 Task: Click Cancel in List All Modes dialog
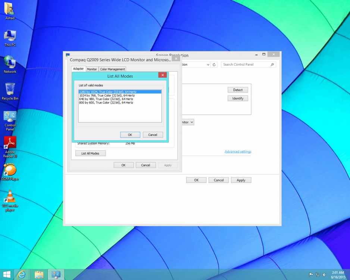[153, 135]
